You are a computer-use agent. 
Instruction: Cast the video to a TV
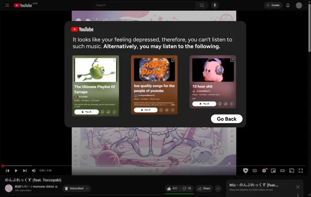292,171
